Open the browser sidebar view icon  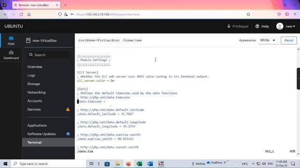(287, 14)
